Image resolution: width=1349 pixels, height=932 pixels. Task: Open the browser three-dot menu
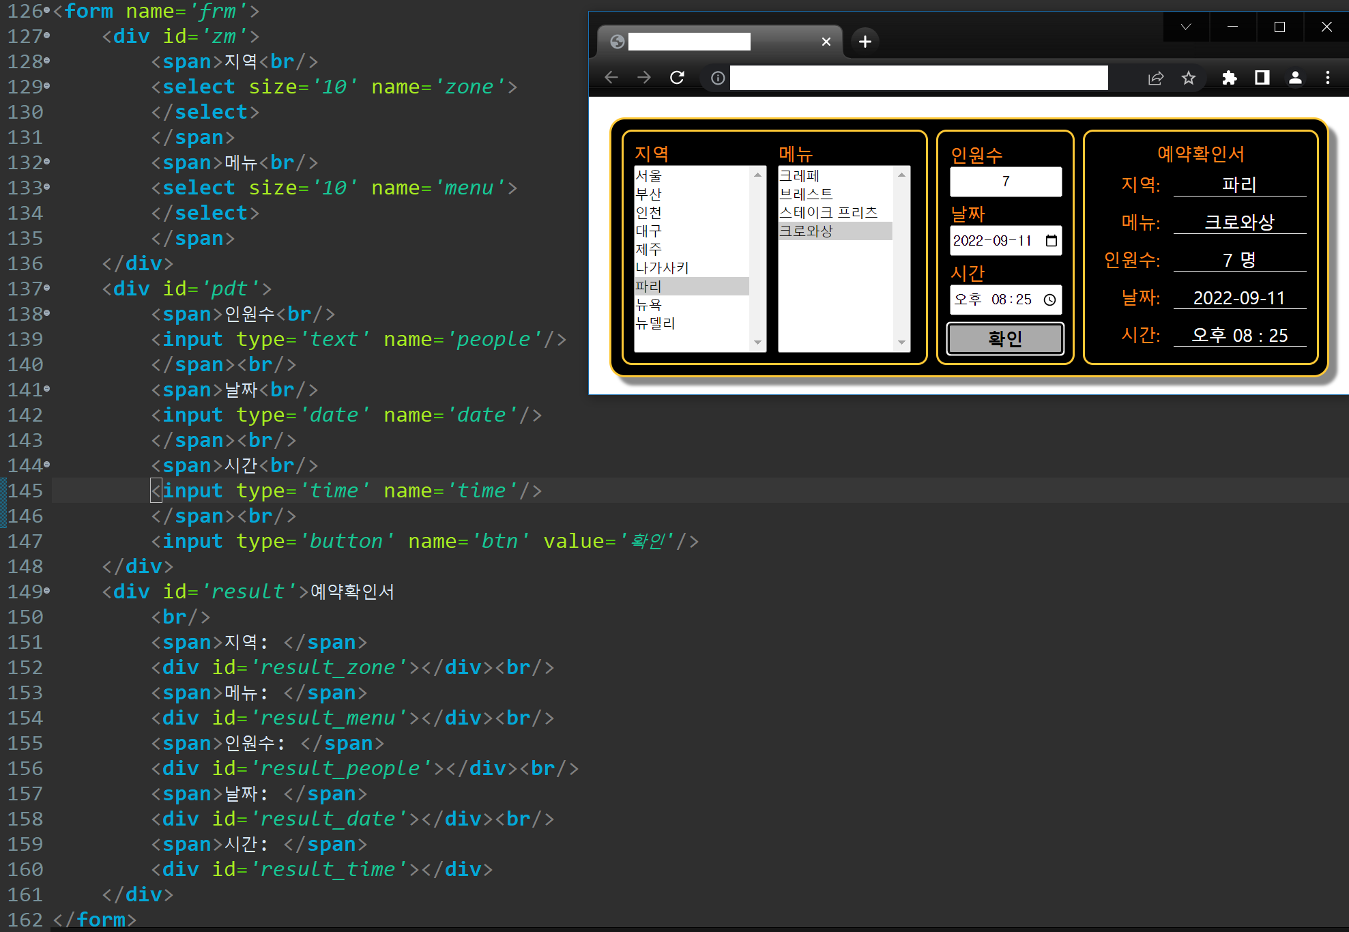(x=1327, y=78)
